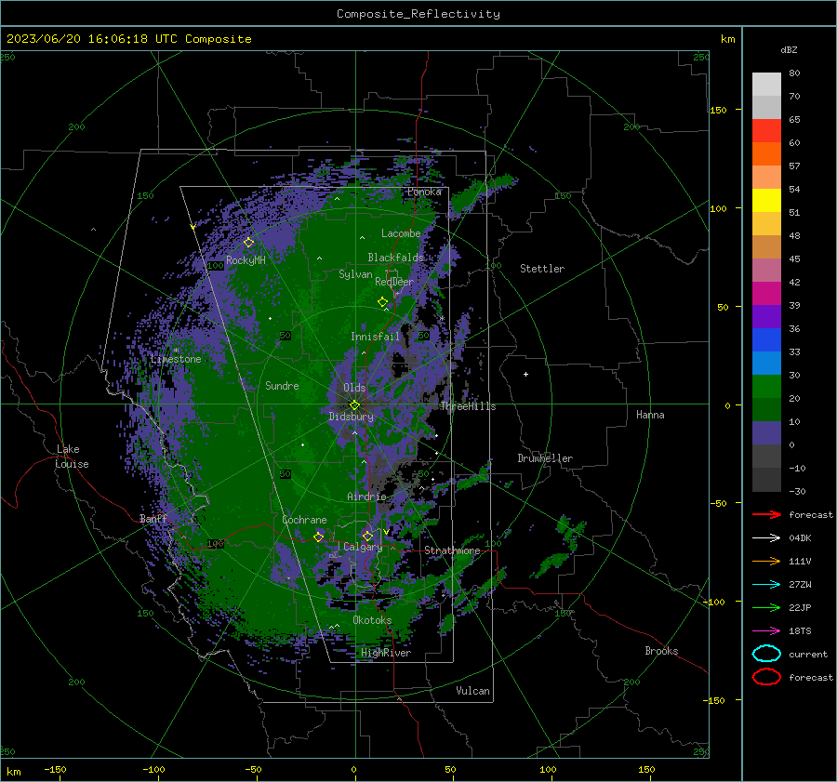Viewport: 837px width, 782px height.
Task: Select the magenta 42-39 dBZ swatch
Action: (766, 293)
